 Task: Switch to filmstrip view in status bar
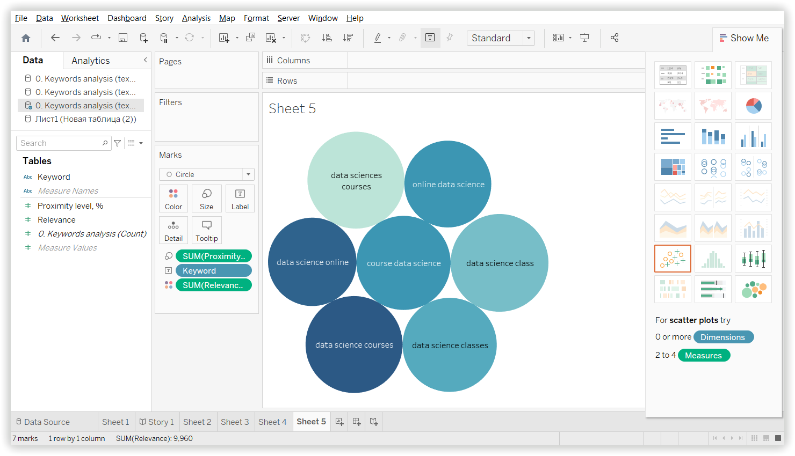(767, 438)
